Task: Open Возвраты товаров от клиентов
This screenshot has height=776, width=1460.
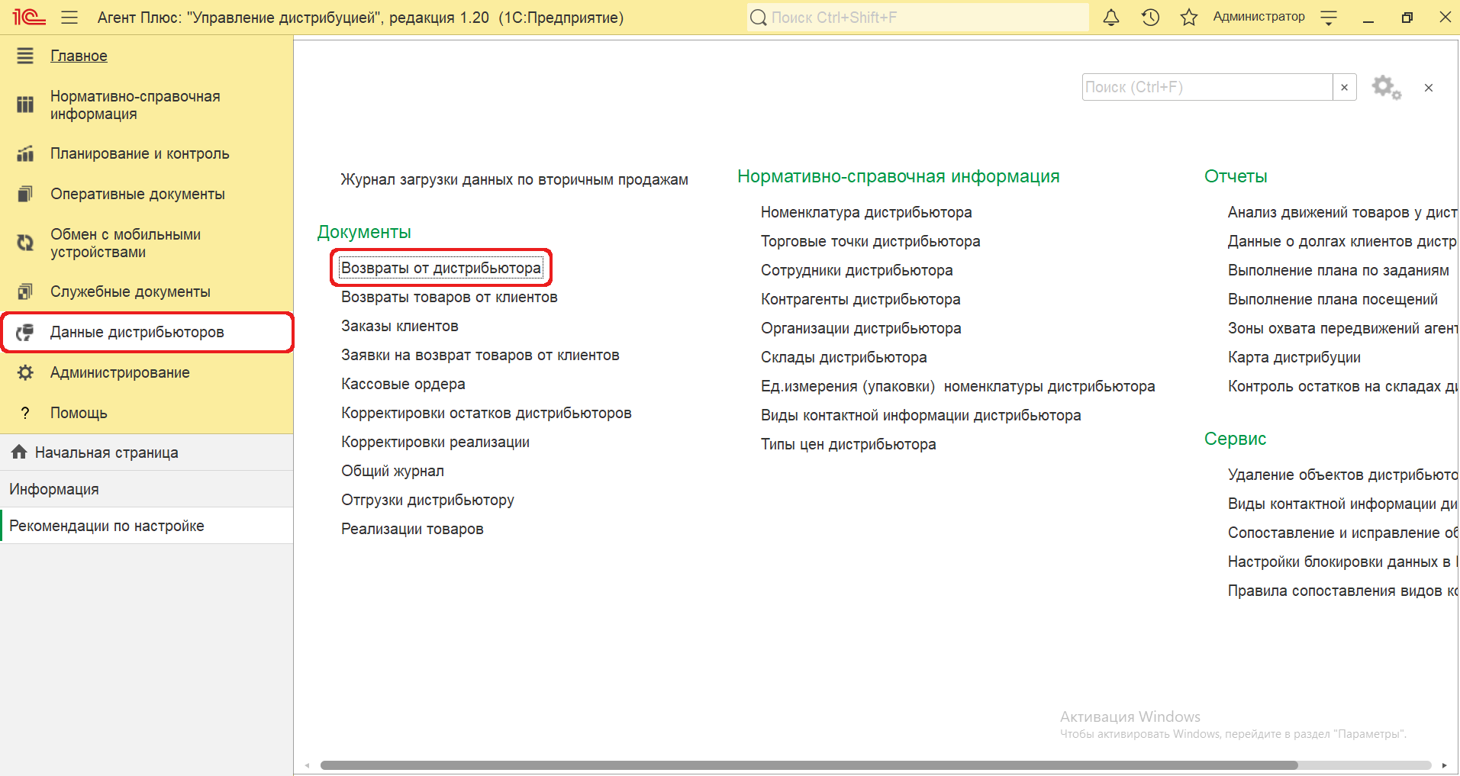Action: [x=450, y=297]
